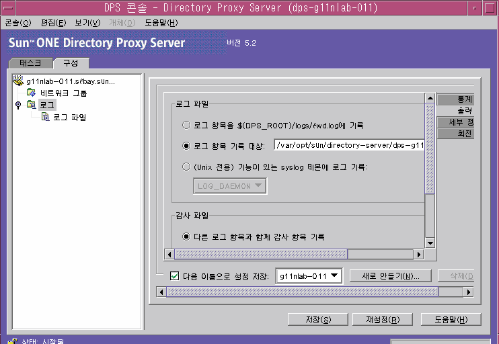The image size is (499, 344).
Task: Toggle the 다음 이름으로 설정 저장 checkbox
Action: [x=174, y=276]
